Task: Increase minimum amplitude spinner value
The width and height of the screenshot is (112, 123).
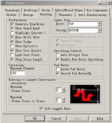Action: click(63, 89)
